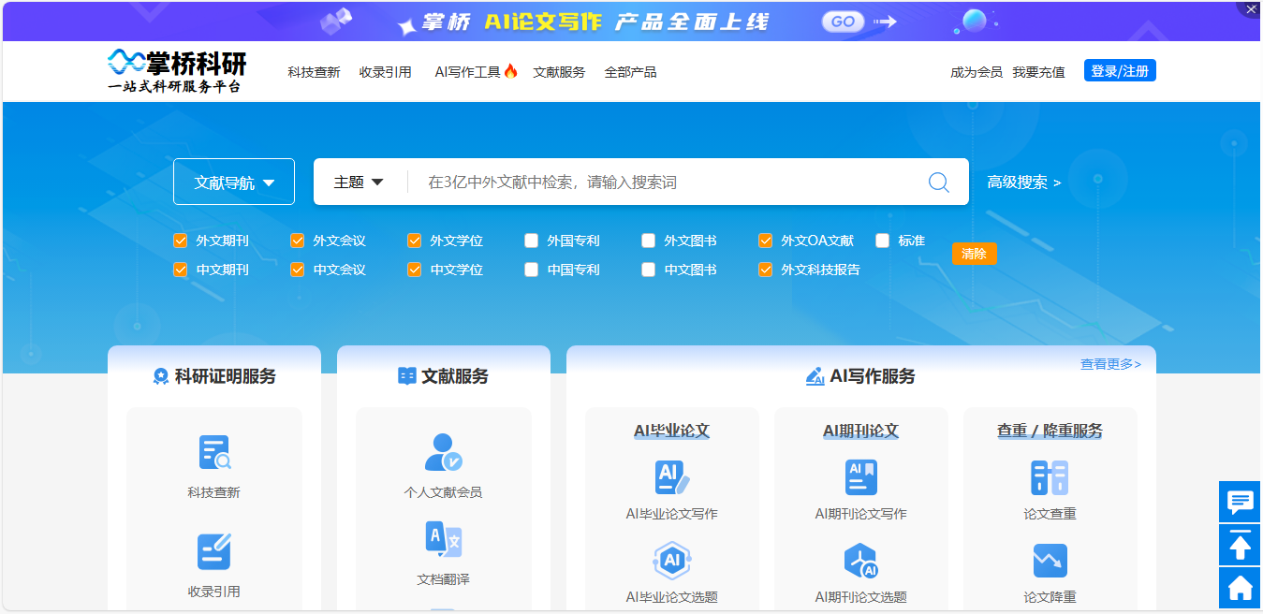This screenshot has width=1263, height=614.
Task: Go to 全部产品 in navigation
Action: (630, 72)
